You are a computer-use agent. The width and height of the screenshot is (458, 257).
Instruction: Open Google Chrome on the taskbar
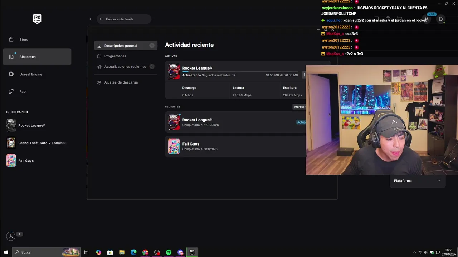(x=145, y=252)
